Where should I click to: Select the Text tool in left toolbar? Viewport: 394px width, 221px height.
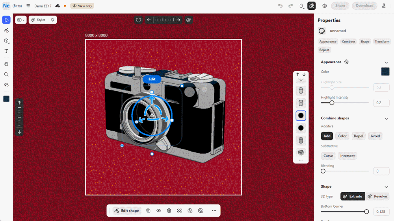pyautogui.click(x=6, y=51)
